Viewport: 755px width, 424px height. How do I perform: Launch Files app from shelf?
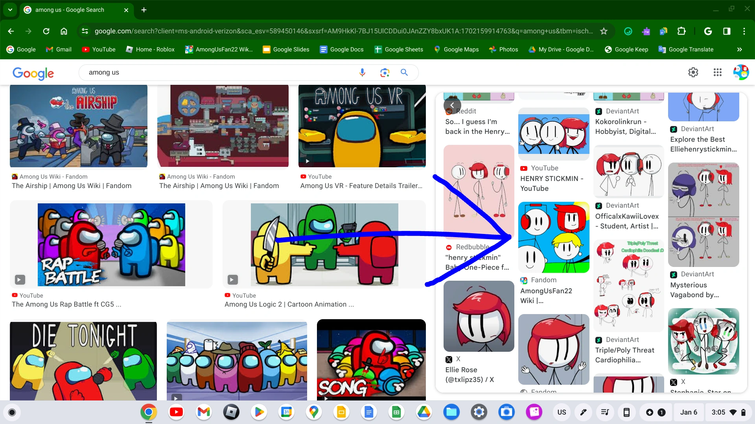click(451, 412)
